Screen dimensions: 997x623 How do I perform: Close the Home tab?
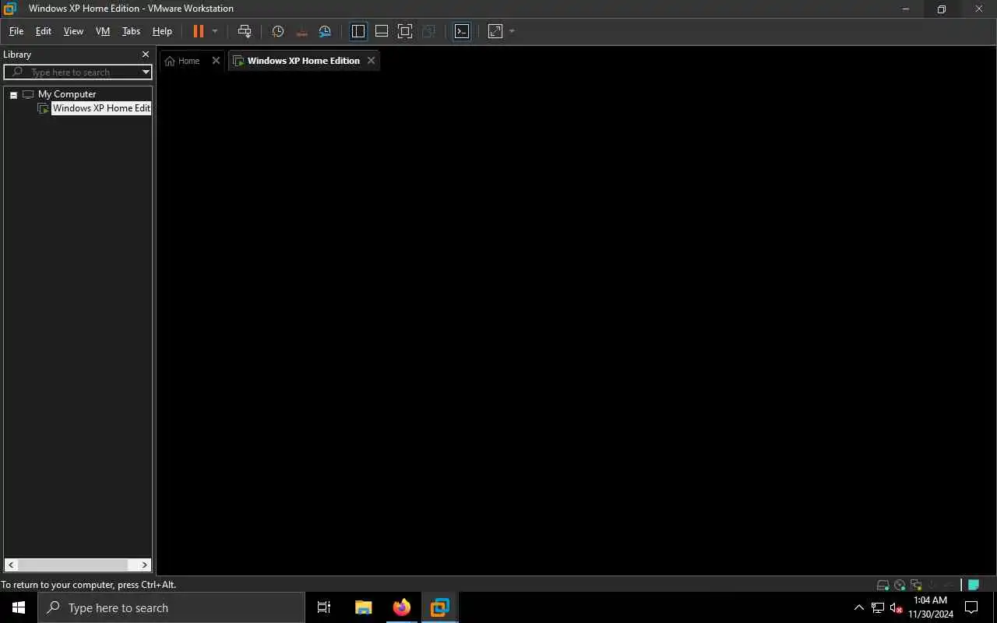pyautogui.click(x=216, y=61)
